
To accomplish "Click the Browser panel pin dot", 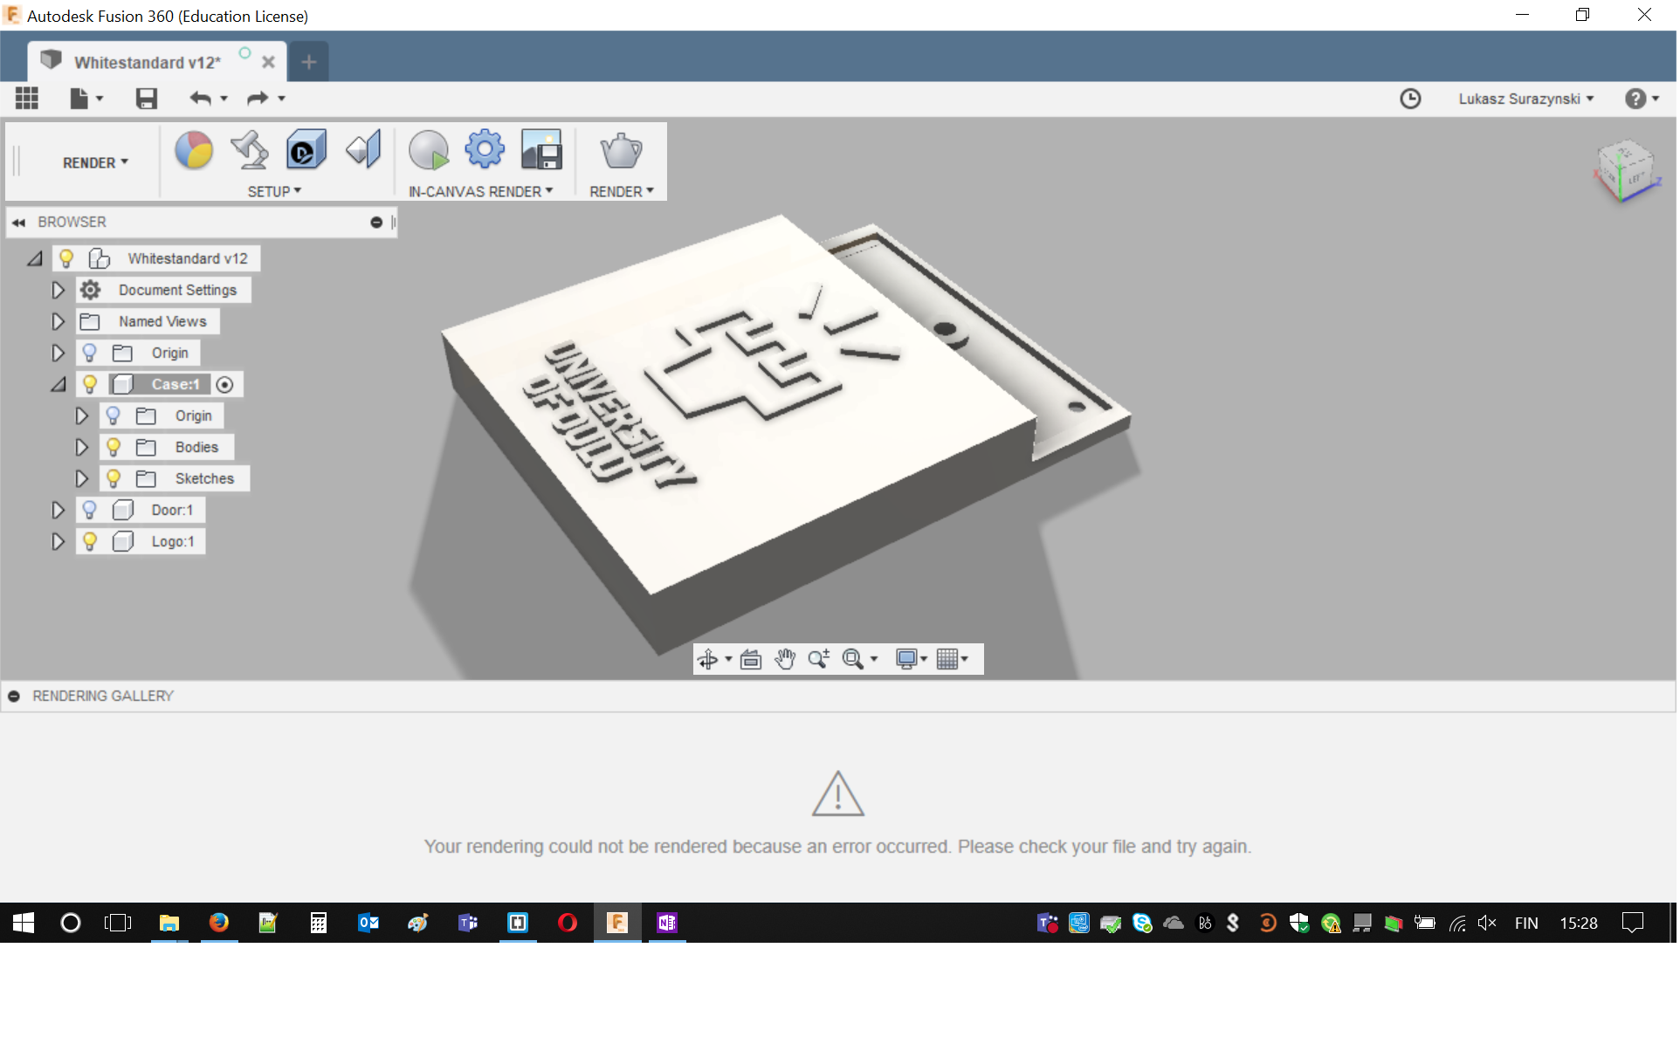I will coord(376,223).
